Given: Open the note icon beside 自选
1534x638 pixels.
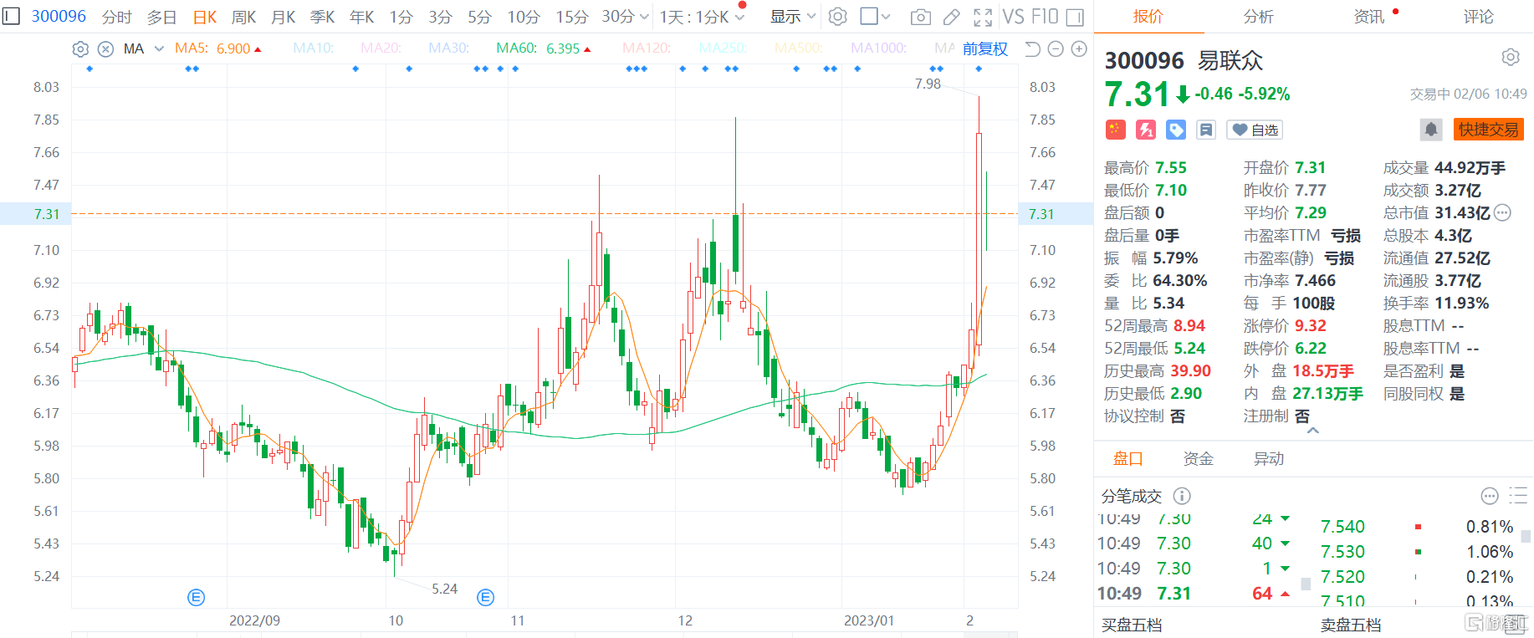Looking at the screenshot, I should [x=1206, y=130].
